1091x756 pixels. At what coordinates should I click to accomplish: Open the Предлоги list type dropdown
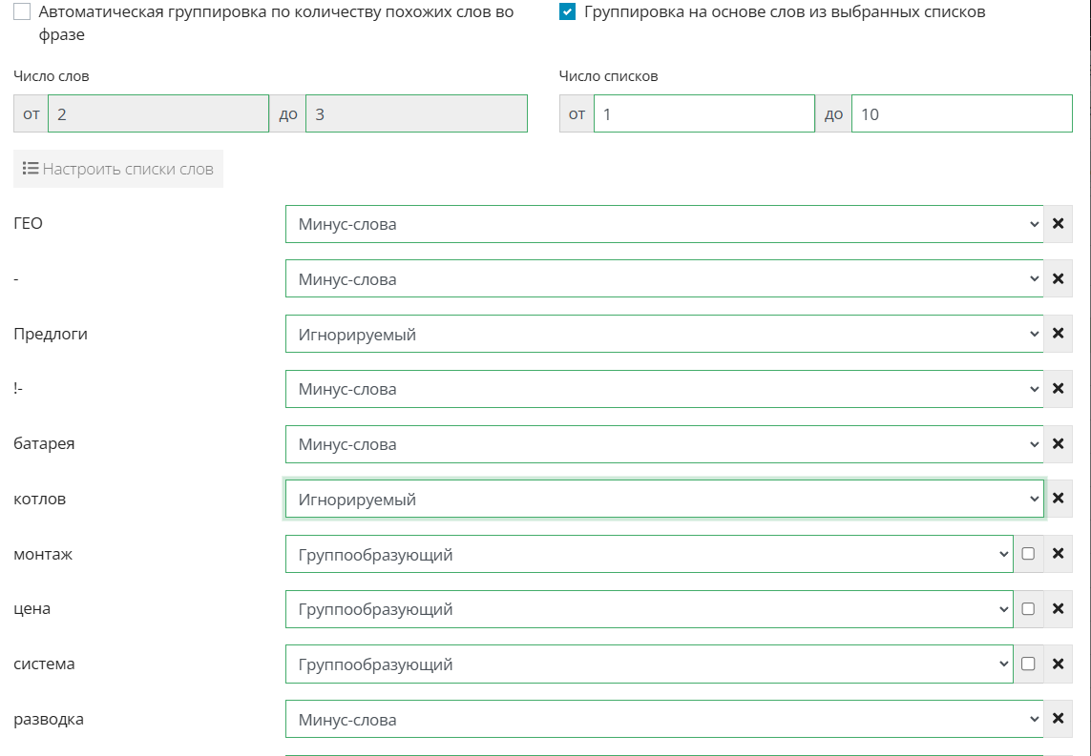[x=663, y=335]
